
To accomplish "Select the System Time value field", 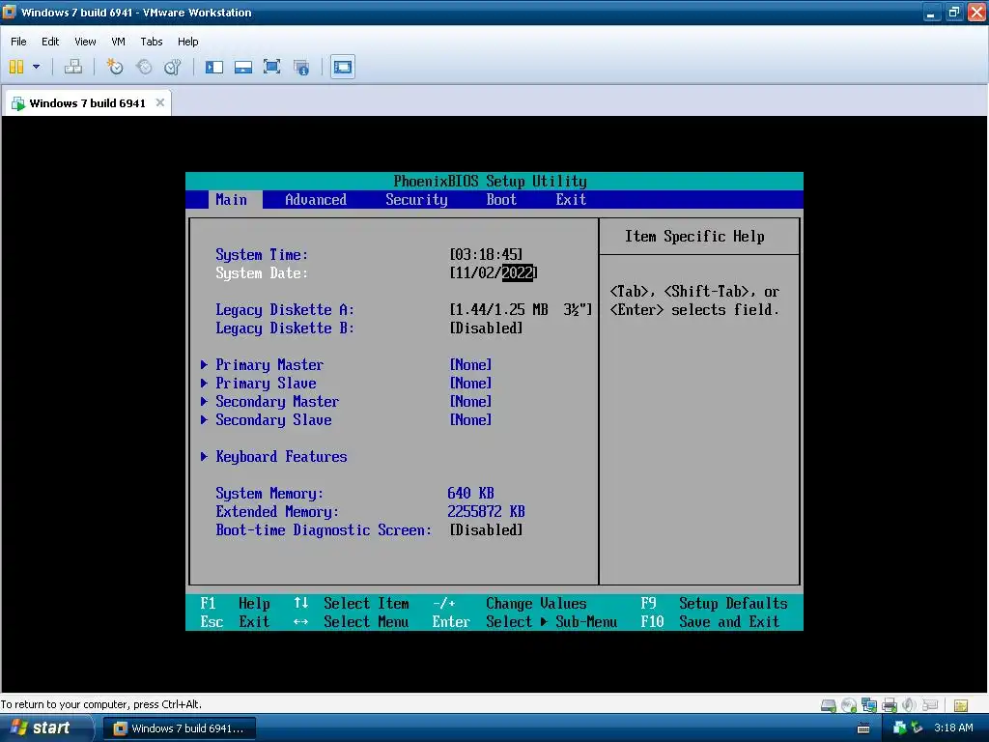I will pos(487,254).
